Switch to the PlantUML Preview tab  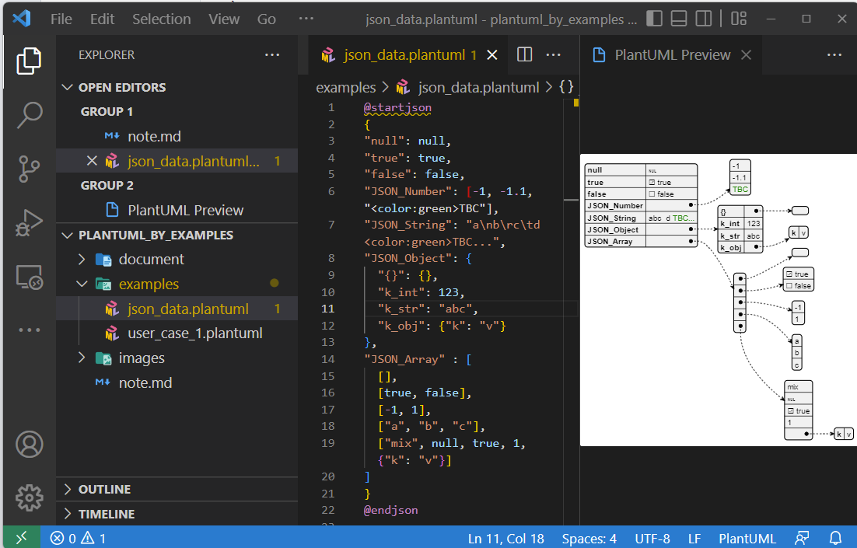[672, 54]
